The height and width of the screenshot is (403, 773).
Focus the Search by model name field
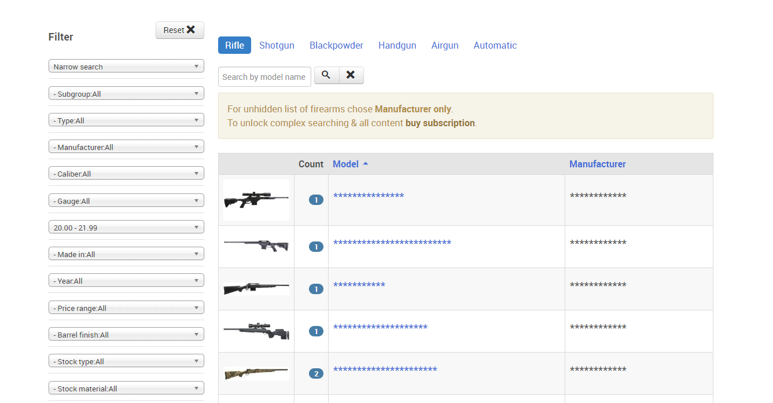tap(264, 76)
